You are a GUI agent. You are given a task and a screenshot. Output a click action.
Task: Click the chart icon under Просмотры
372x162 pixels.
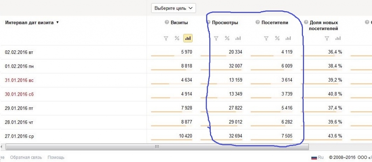point(238,38)
